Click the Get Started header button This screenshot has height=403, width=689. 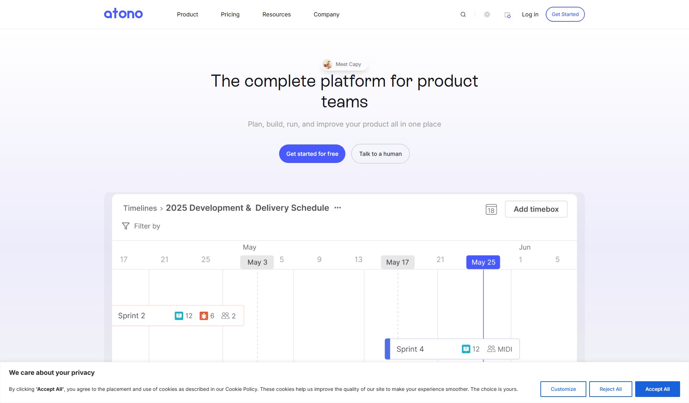pos(565,14)
